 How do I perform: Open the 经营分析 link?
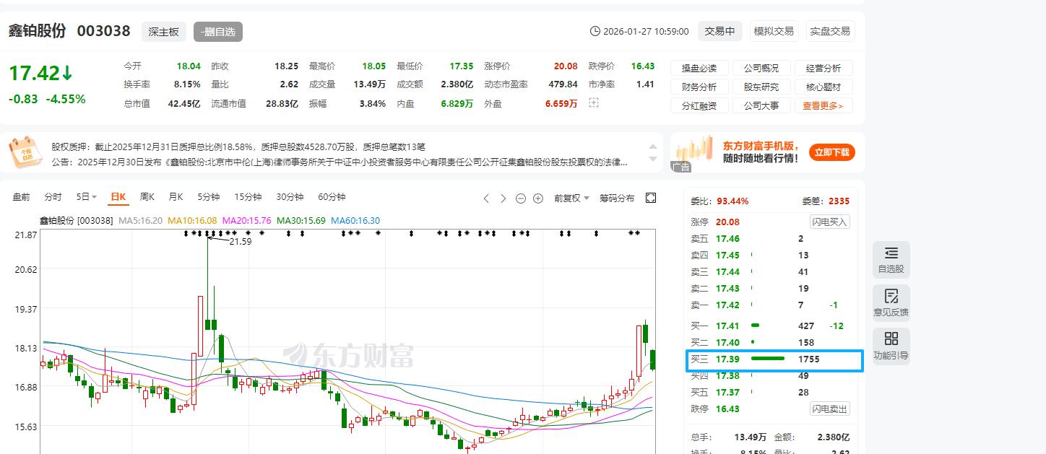824,68
